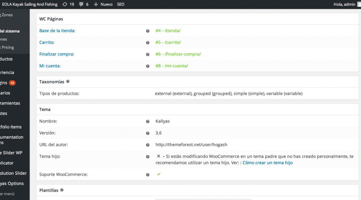Viewport: 361px width, 200px height.
Task: Click help icon beside Plantillas heading
Action: coord(62,190)
